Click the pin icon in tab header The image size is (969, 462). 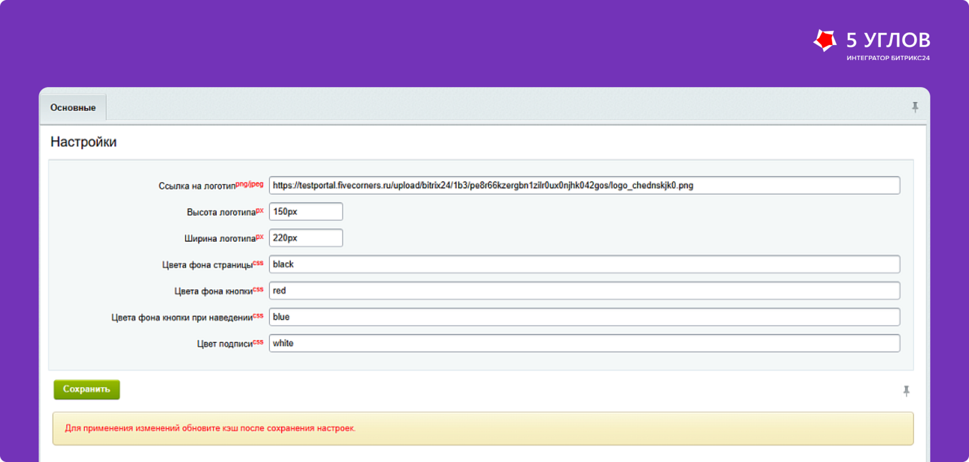tap(915, 107)
